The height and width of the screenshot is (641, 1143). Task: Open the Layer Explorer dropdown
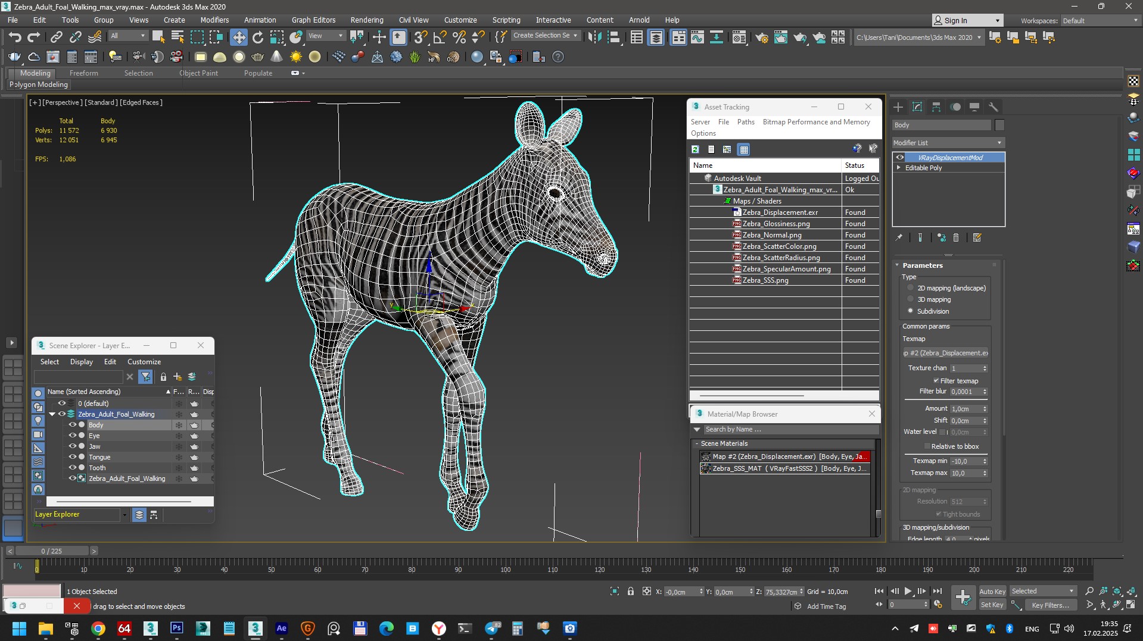pyautogui.click(x=124, y=515)
